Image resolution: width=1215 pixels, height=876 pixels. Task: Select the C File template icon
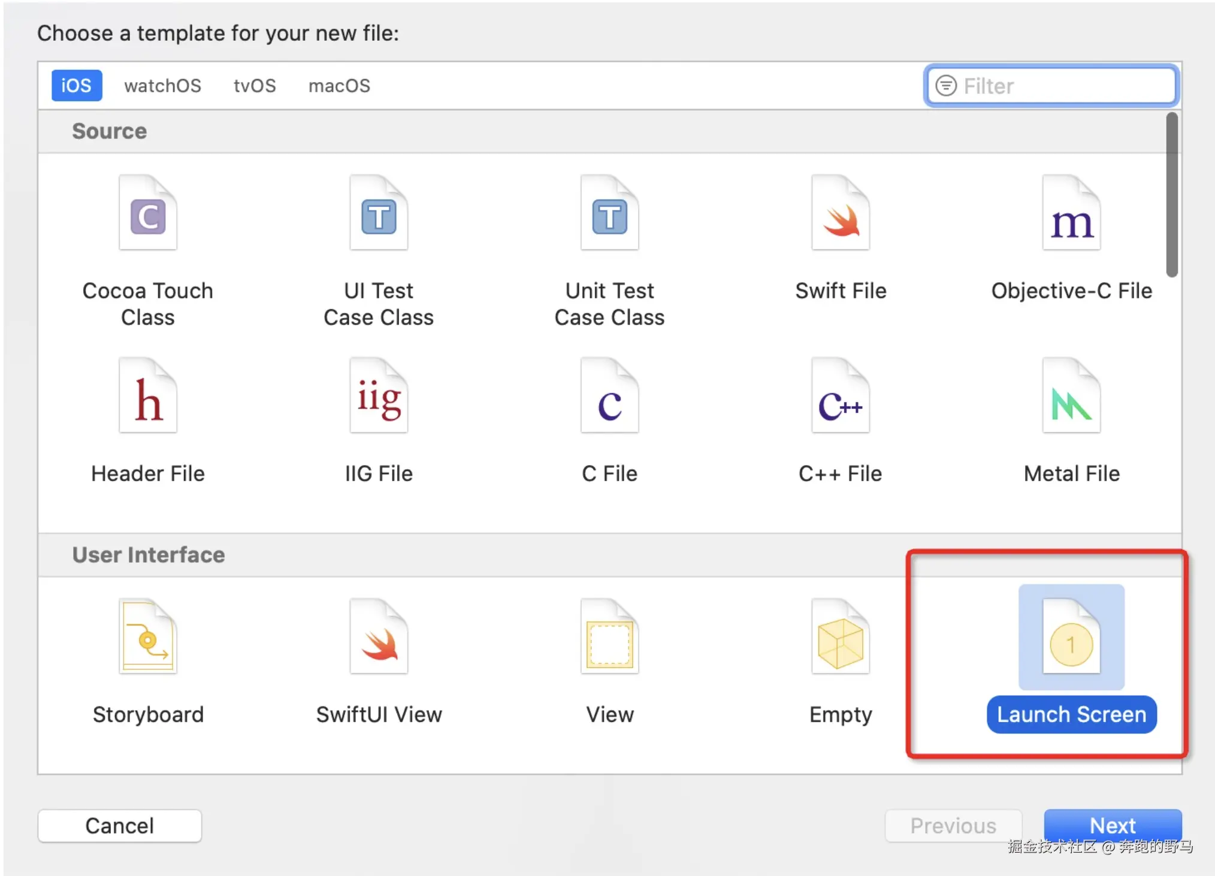[x=609, y=395]
